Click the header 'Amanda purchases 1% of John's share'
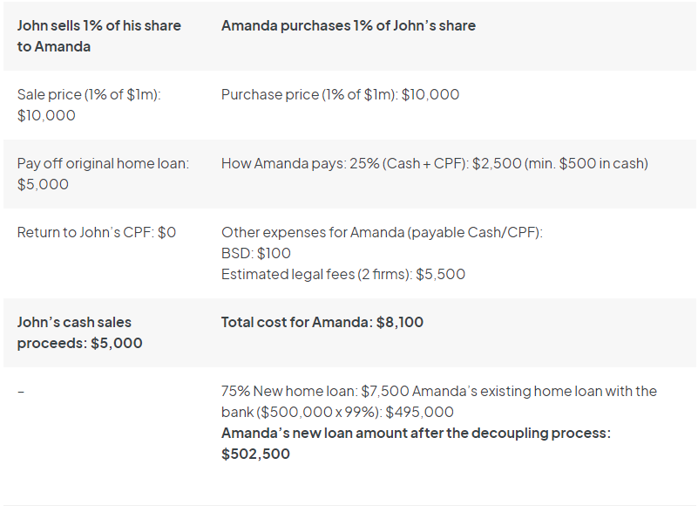The height and width of the screenshot is (506, 698). tap(348, 26)
